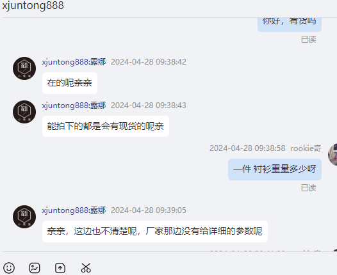
Task: Select the message about 厂家那边没有给详细的参数呢
Action: tap(155, 232)
